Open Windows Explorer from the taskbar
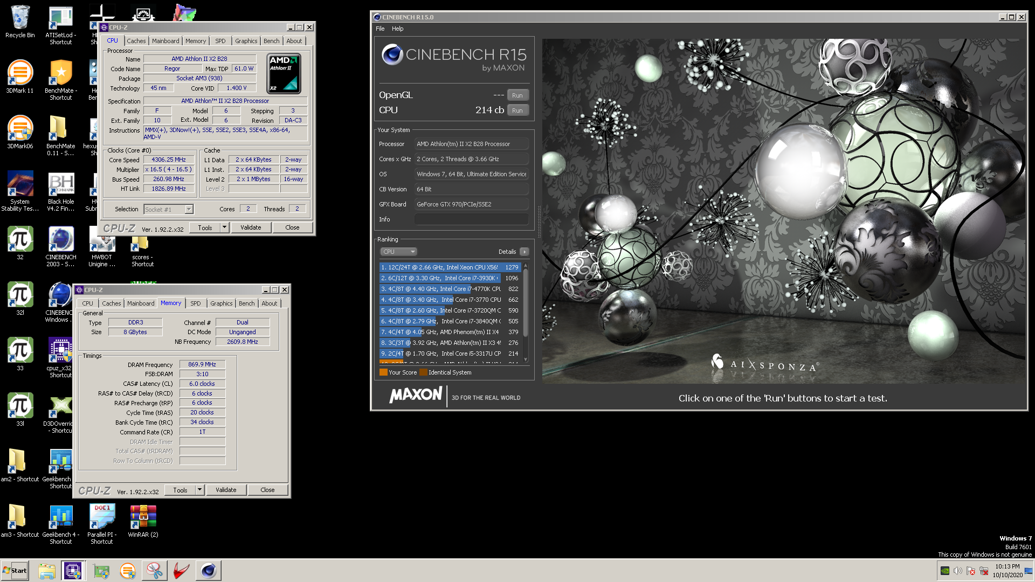The height and width of the screenshot is (582, 1035). tap(47, 571)
